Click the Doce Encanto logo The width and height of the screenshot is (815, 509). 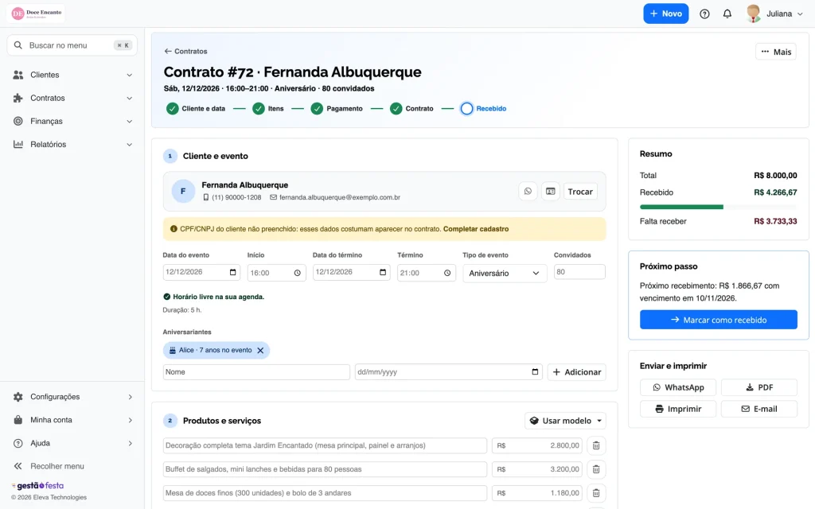coord(37,14)
